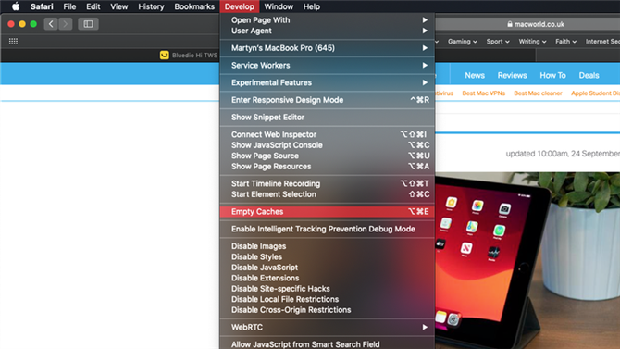This screenshot has height=349, width=620.
Task: Expand the WebRTC submenu
Action: (328, 327)
